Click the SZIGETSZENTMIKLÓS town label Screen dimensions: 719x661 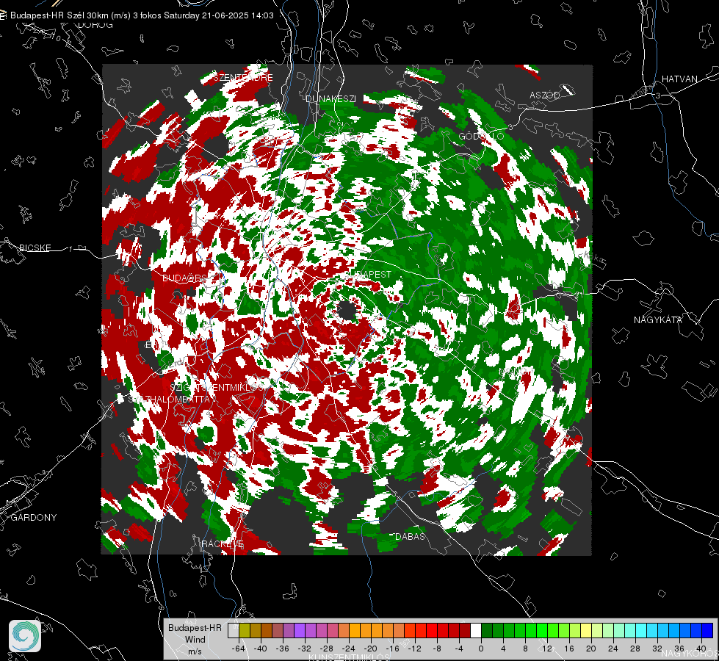click(217, 388)
